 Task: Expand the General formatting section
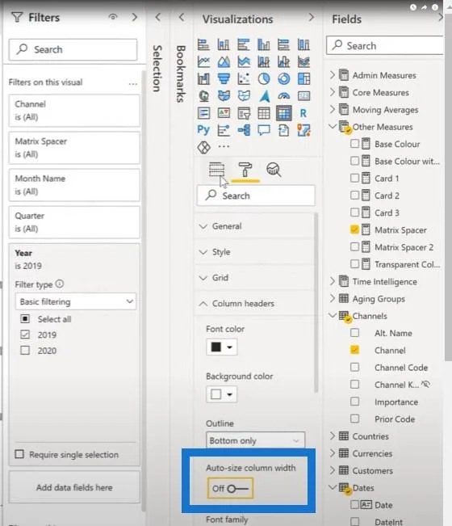coord(255,226)
